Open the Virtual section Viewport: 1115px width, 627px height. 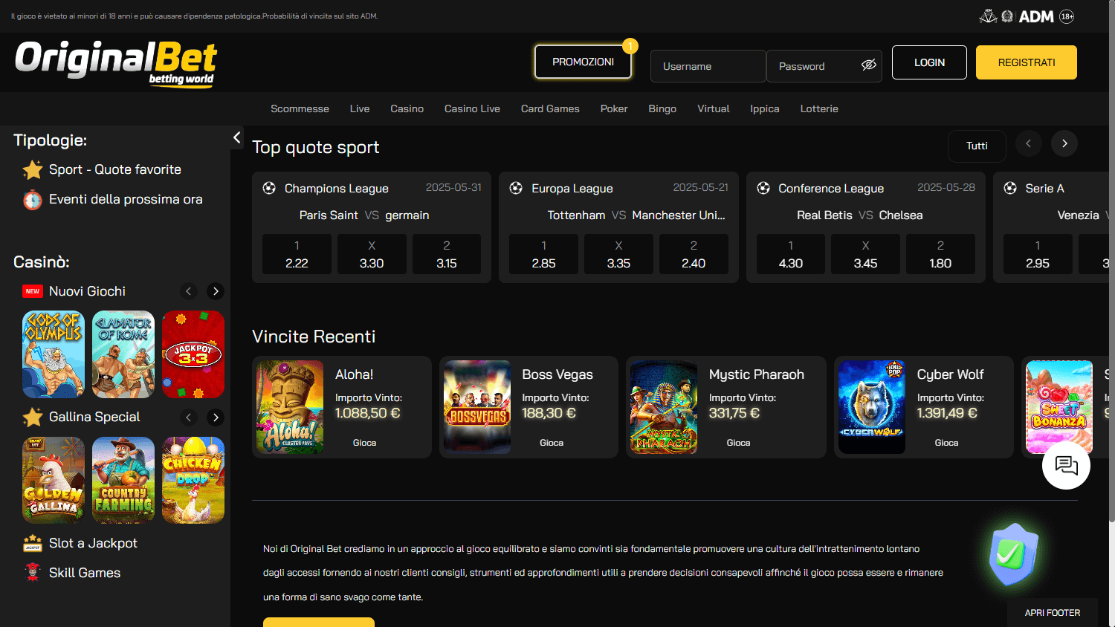coord(714,108)
